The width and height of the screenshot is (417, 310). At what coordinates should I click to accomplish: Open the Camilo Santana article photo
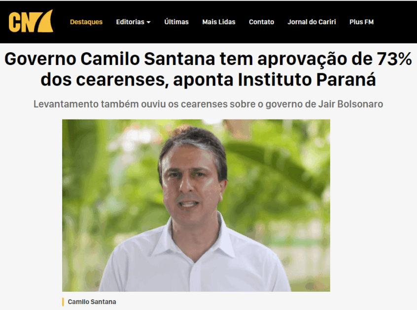(x=196, y=205)
